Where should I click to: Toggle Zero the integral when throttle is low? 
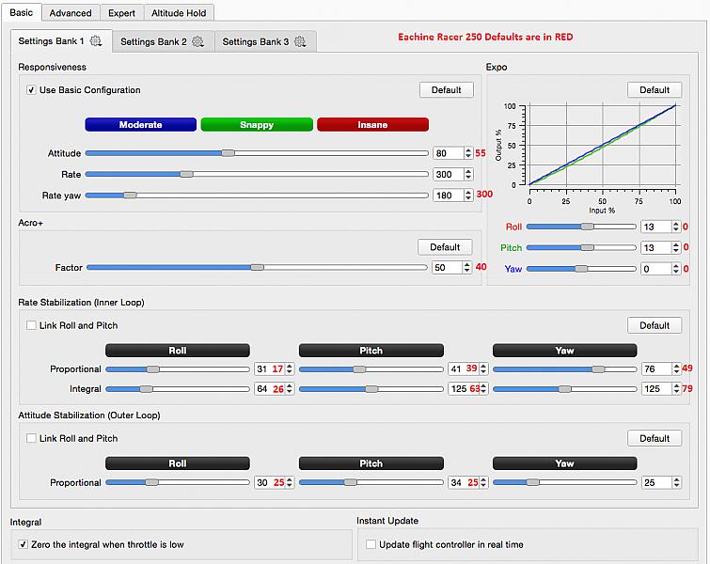point(24,544)
